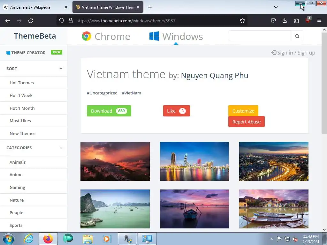Launch Internet Explorer from the taskbar
Viewport: 327px width, 245px height.
tap(28, 239)
